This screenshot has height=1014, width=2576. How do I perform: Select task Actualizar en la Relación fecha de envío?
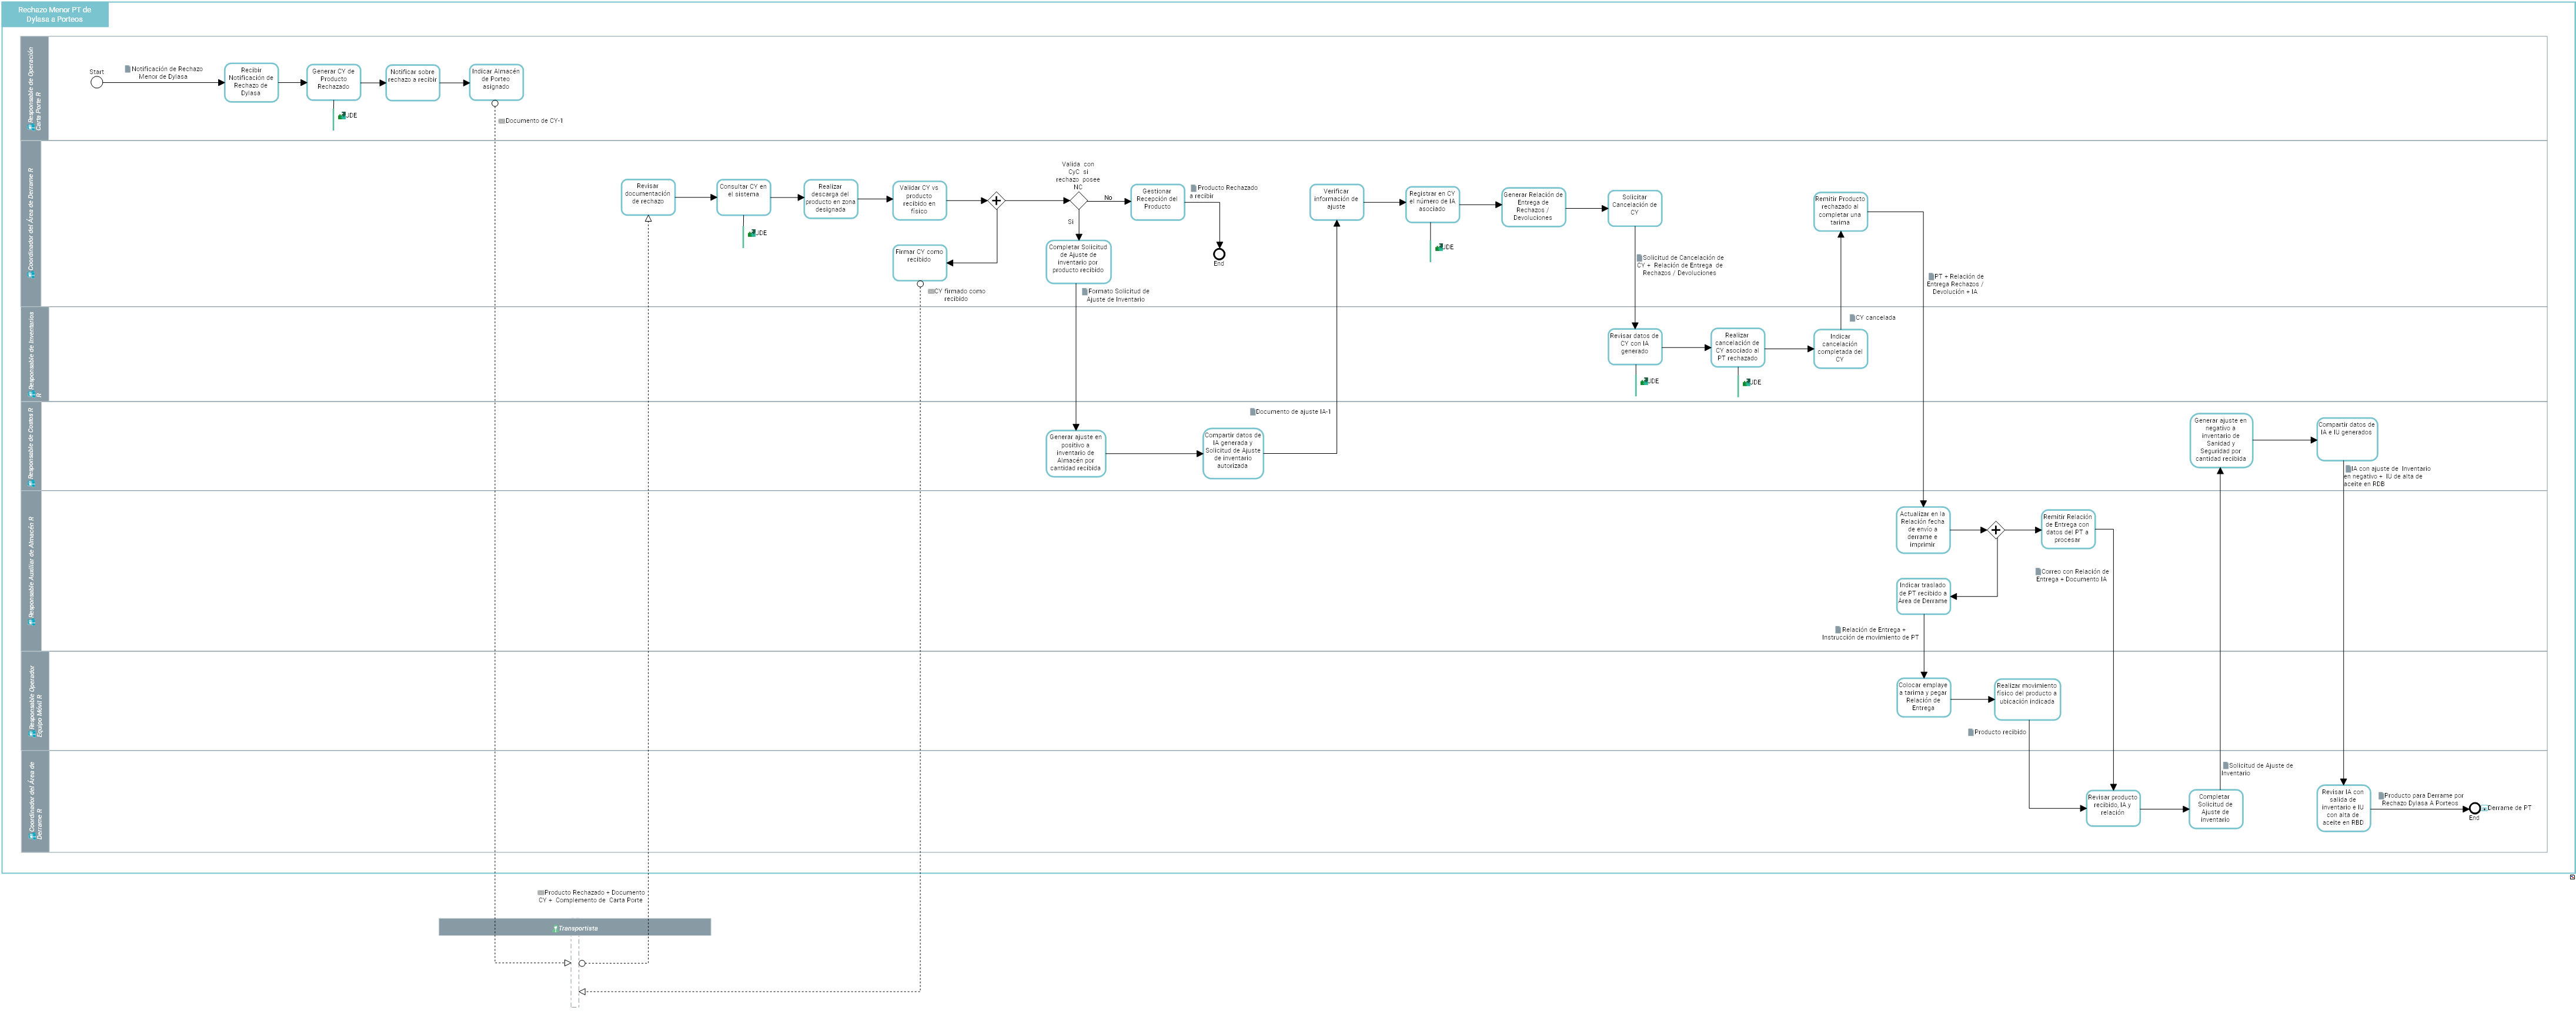tap(1923, 530)
